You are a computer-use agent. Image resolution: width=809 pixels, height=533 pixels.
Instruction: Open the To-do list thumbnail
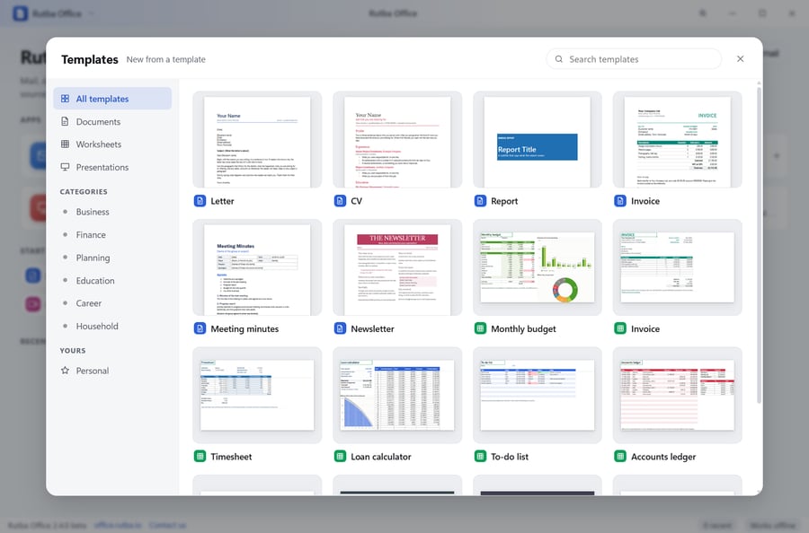538,395
